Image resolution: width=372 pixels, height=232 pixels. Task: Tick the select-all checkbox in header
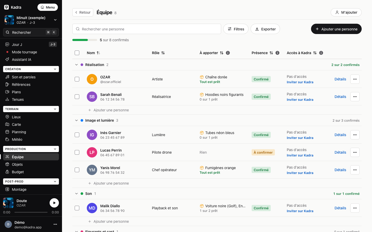point(77,53)
